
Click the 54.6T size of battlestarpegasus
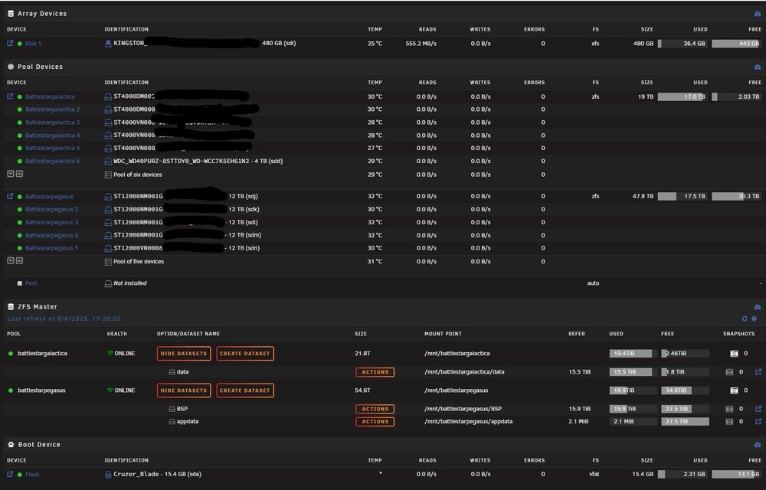click(x=362, y=390)
